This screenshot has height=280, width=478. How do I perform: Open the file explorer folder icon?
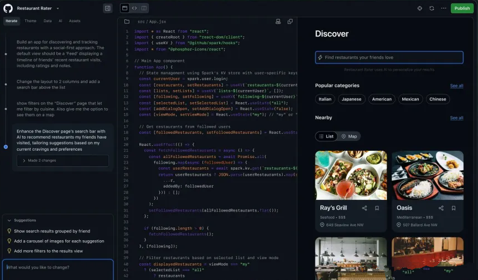point(127,22)
